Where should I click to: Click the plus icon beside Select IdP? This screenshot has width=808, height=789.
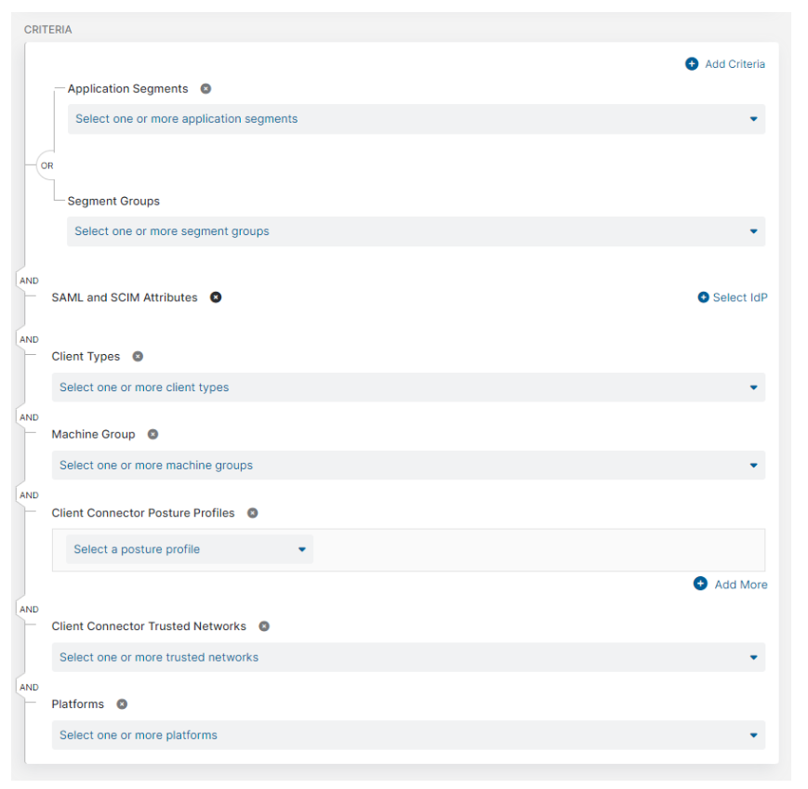click(704, 297)
